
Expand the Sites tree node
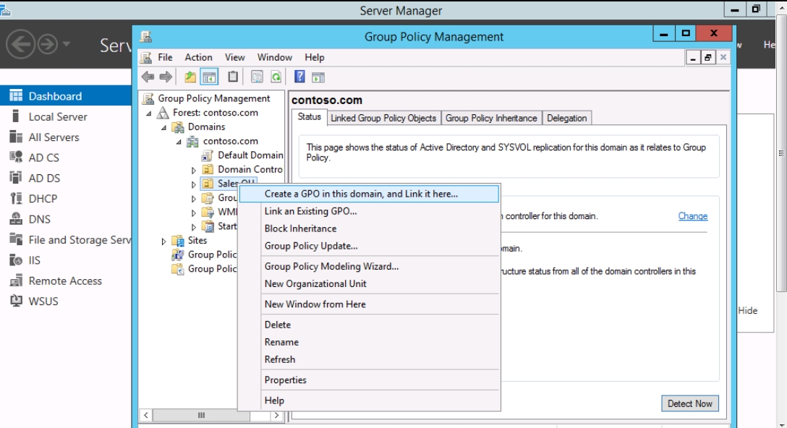(164, 241)
